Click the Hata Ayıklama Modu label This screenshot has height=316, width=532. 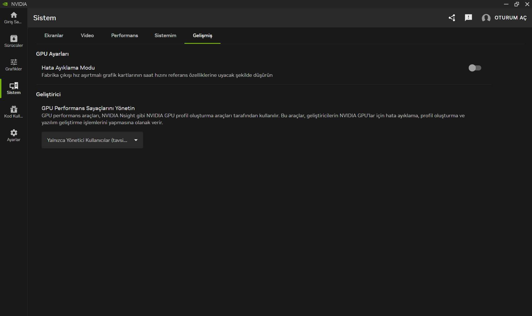pyautogui.click(x=68, y=68)
